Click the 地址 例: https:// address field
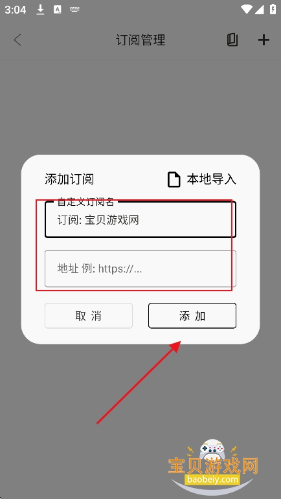281x499 pixels. pos(140,269)
